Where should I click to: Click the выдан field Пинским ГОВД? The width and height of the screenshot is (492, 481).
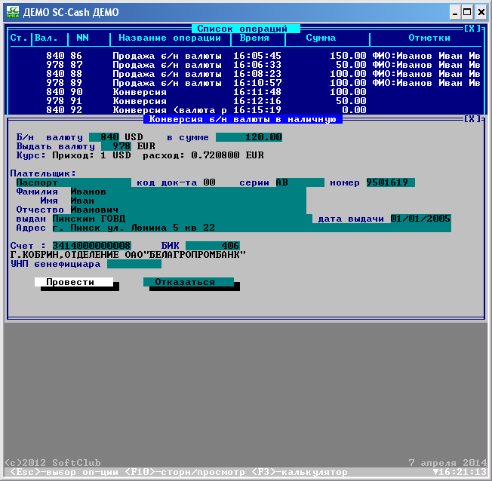[x=183, y=219]
